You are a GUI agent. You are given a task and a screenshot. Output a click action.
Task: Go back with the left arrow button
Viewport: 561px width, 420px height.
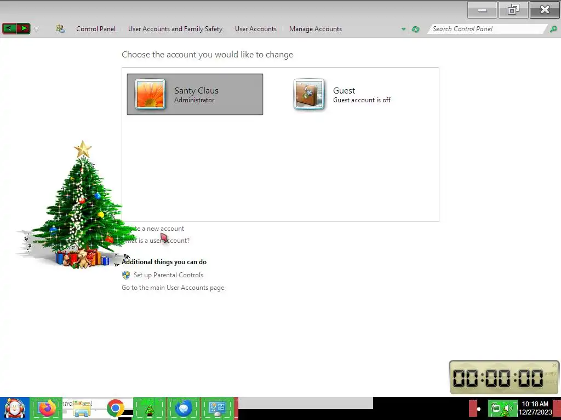(x=9, y=28)
